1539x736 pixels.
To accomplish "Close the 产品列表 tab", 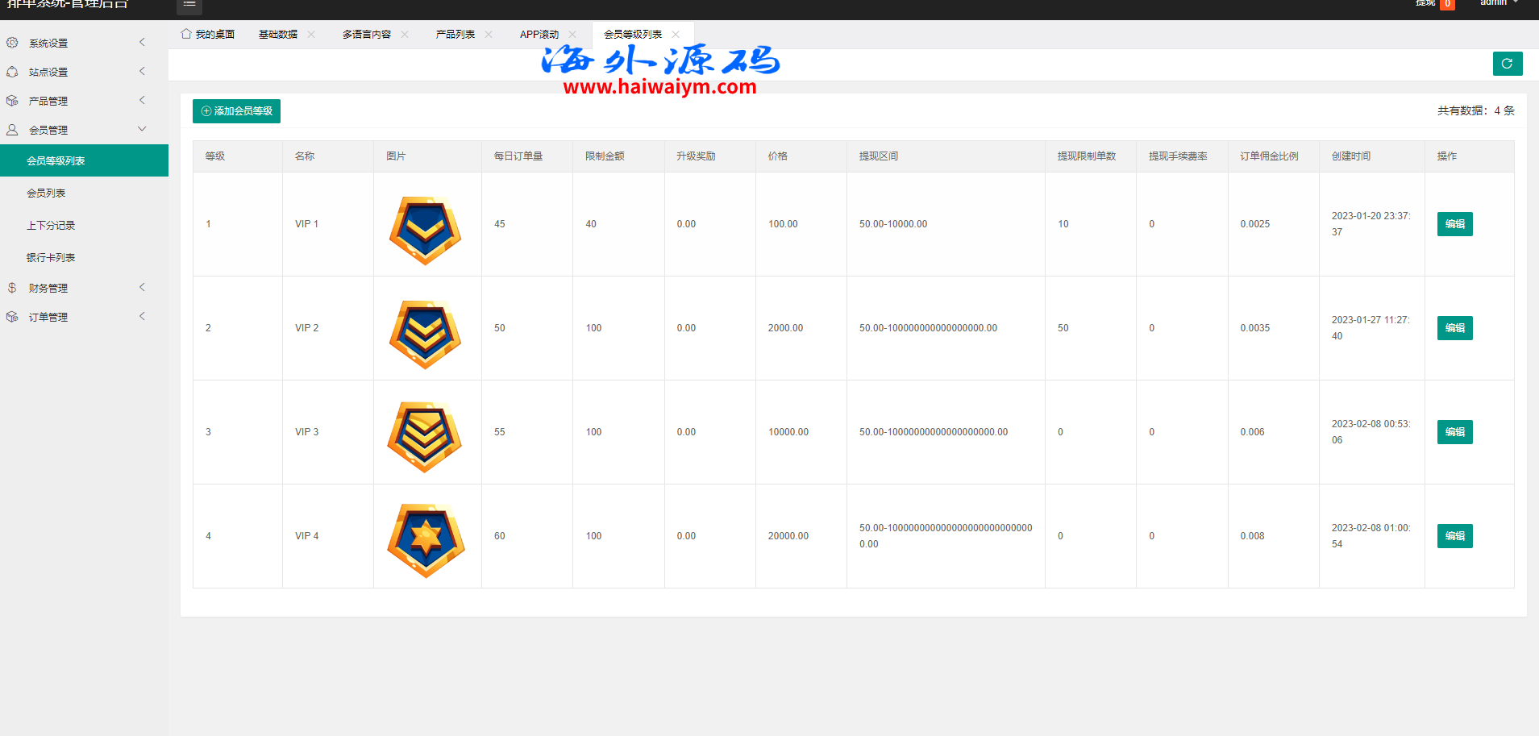I will click(x=489, y=35).
